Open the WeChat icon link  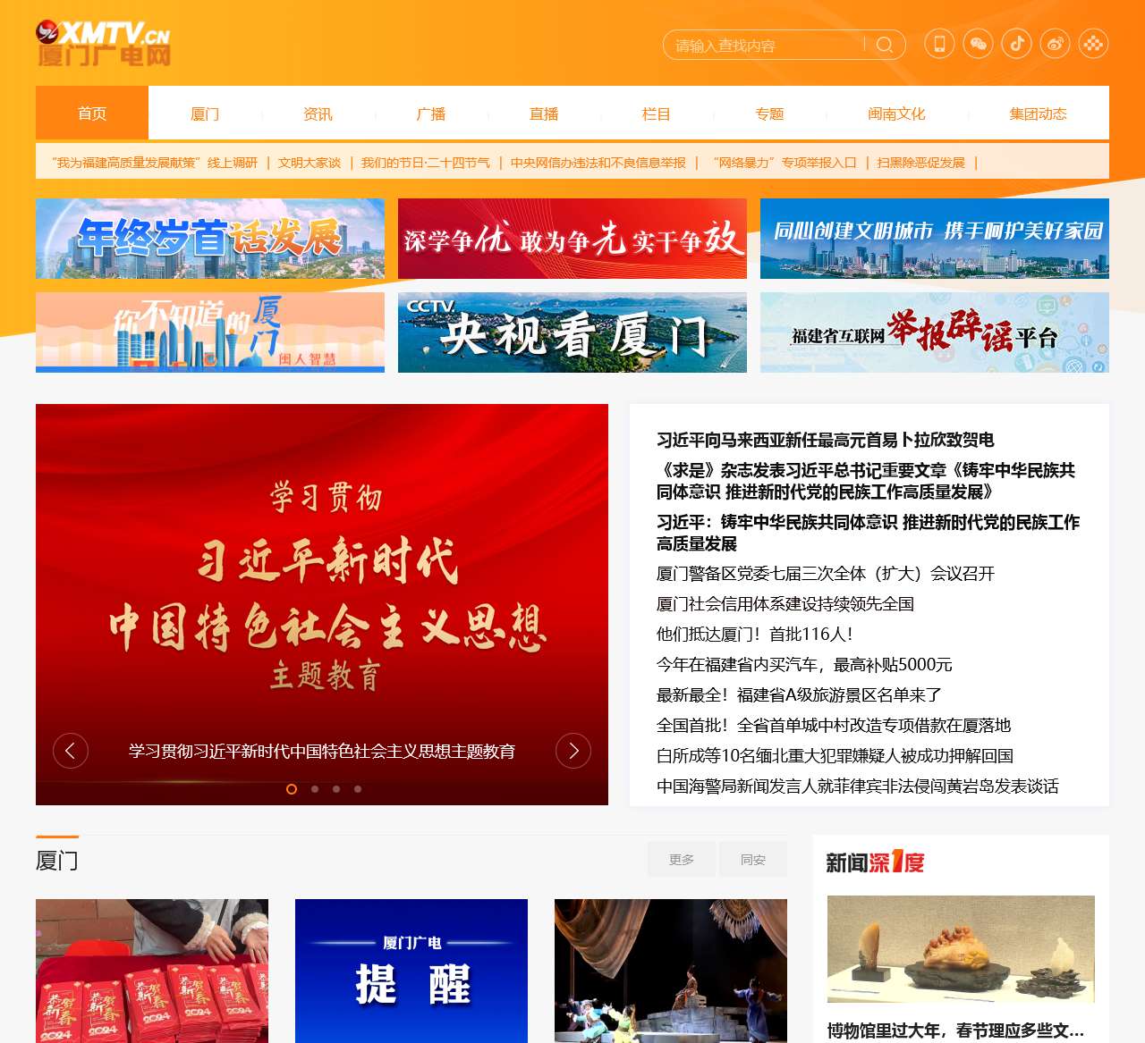click(x=978, y=44)
